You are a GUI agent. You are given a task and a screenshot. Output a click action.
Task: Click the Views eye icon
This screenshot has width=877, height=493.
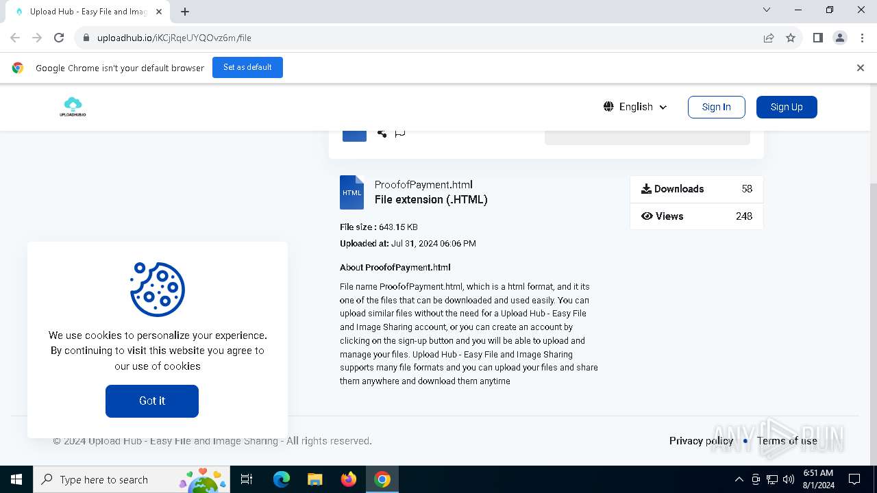(647, 216)
